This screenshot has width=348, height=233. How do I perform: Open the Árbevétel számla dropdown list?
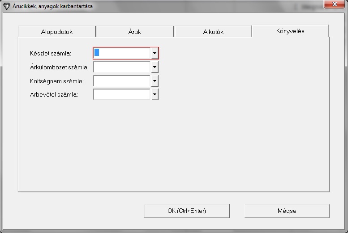[155, 94]
